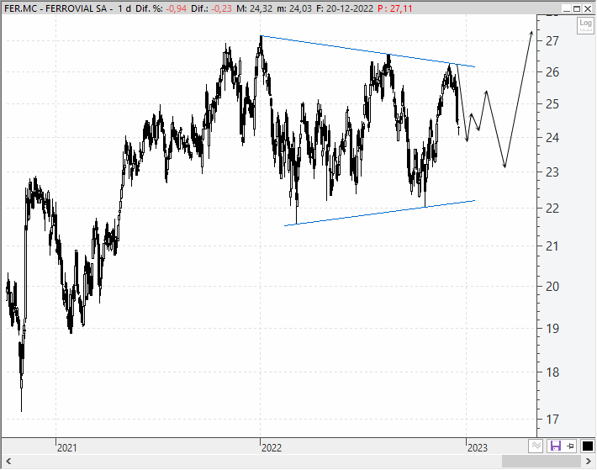The image size is (597, 470).
Task: Click the 27 price axis label
Action: point(552,40)
